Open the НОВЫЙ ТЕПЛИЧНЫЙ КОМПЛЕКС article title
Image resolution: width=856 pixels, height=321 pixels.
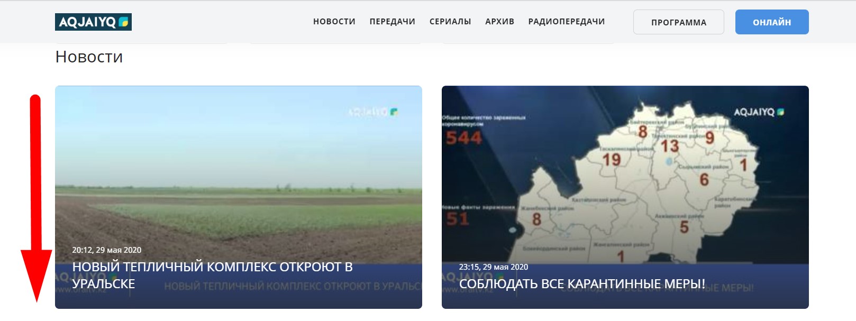click(212, 275)
